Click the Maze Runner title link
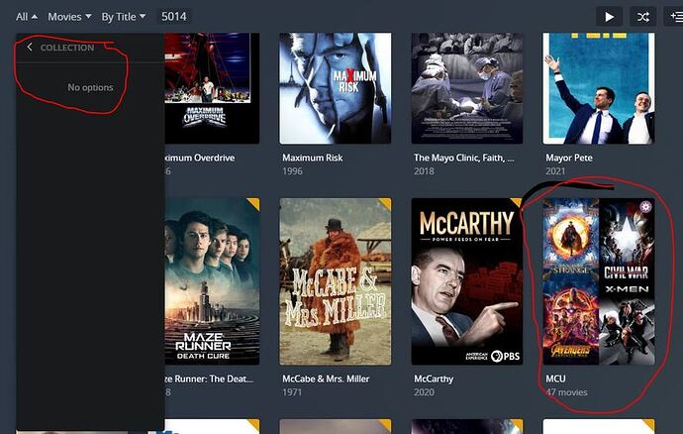 pyautogui.click(x=209, y=379)
